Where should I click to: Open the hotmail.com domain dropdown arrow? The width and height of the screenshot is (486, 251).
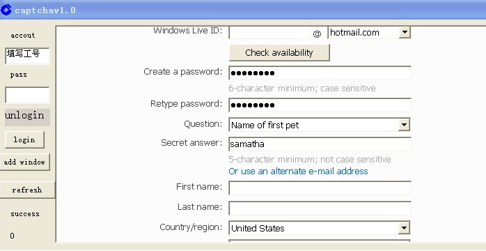click(405, 32)
